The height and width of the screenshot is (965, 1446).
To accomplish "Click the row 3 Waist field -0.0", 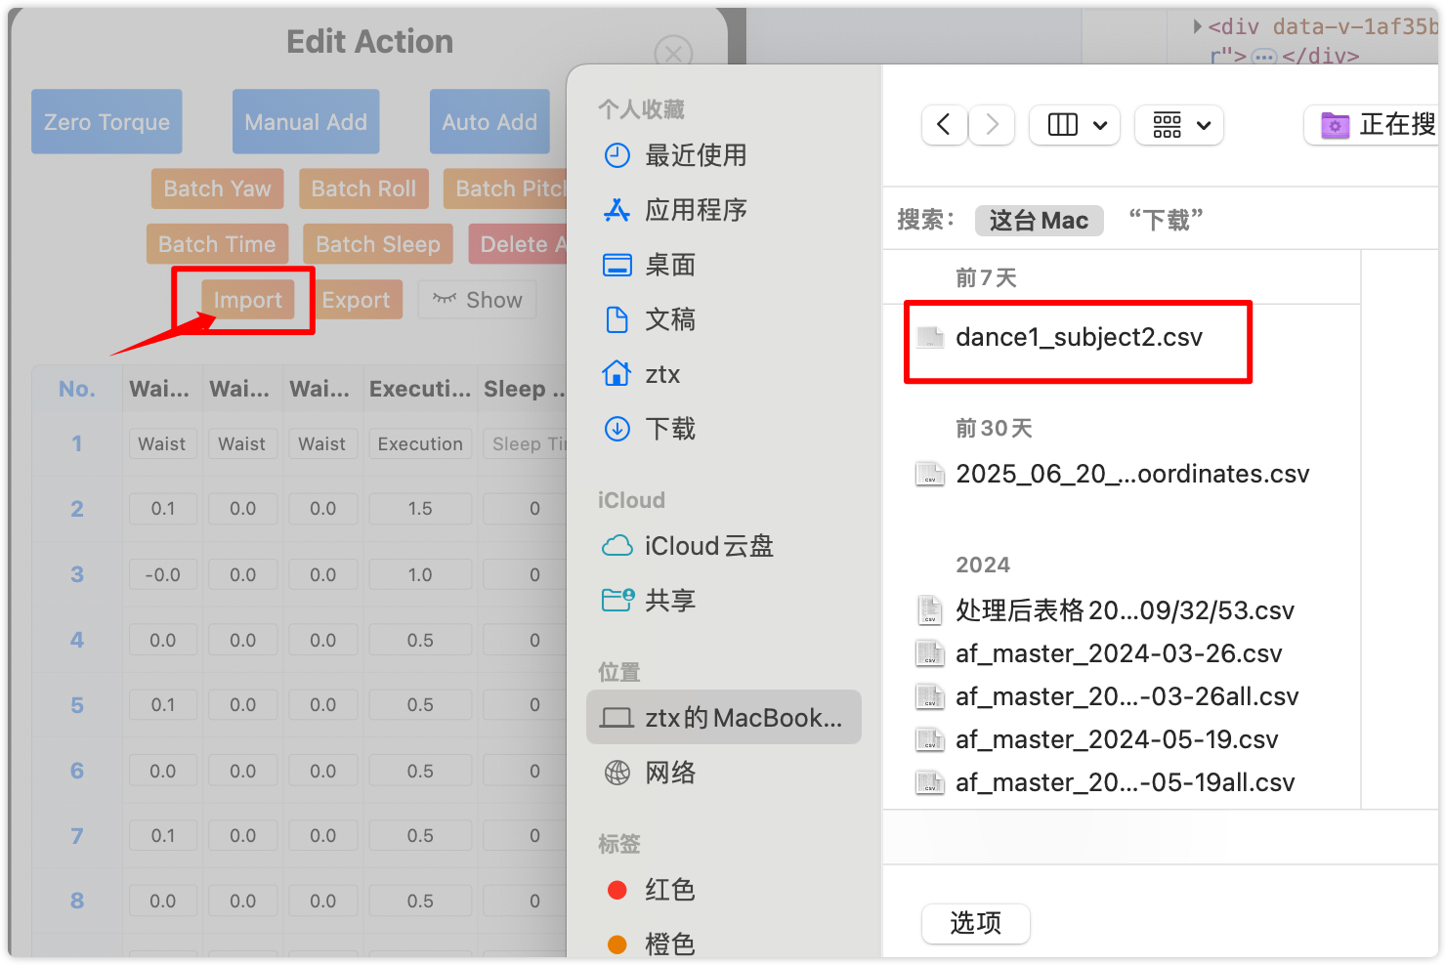I will 163,574.
